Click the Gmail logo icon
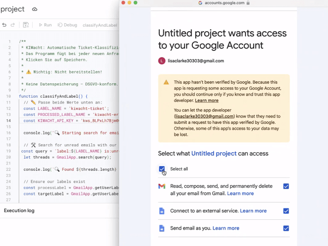 tap(162, 186)
